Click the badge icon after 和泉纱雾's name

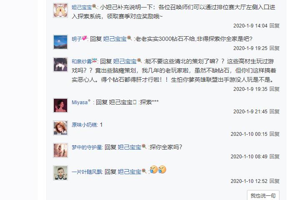coord(95,60)
